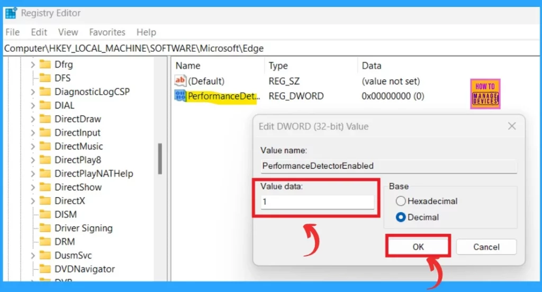Select the PerformanceDet... value name

pos(223,96)
